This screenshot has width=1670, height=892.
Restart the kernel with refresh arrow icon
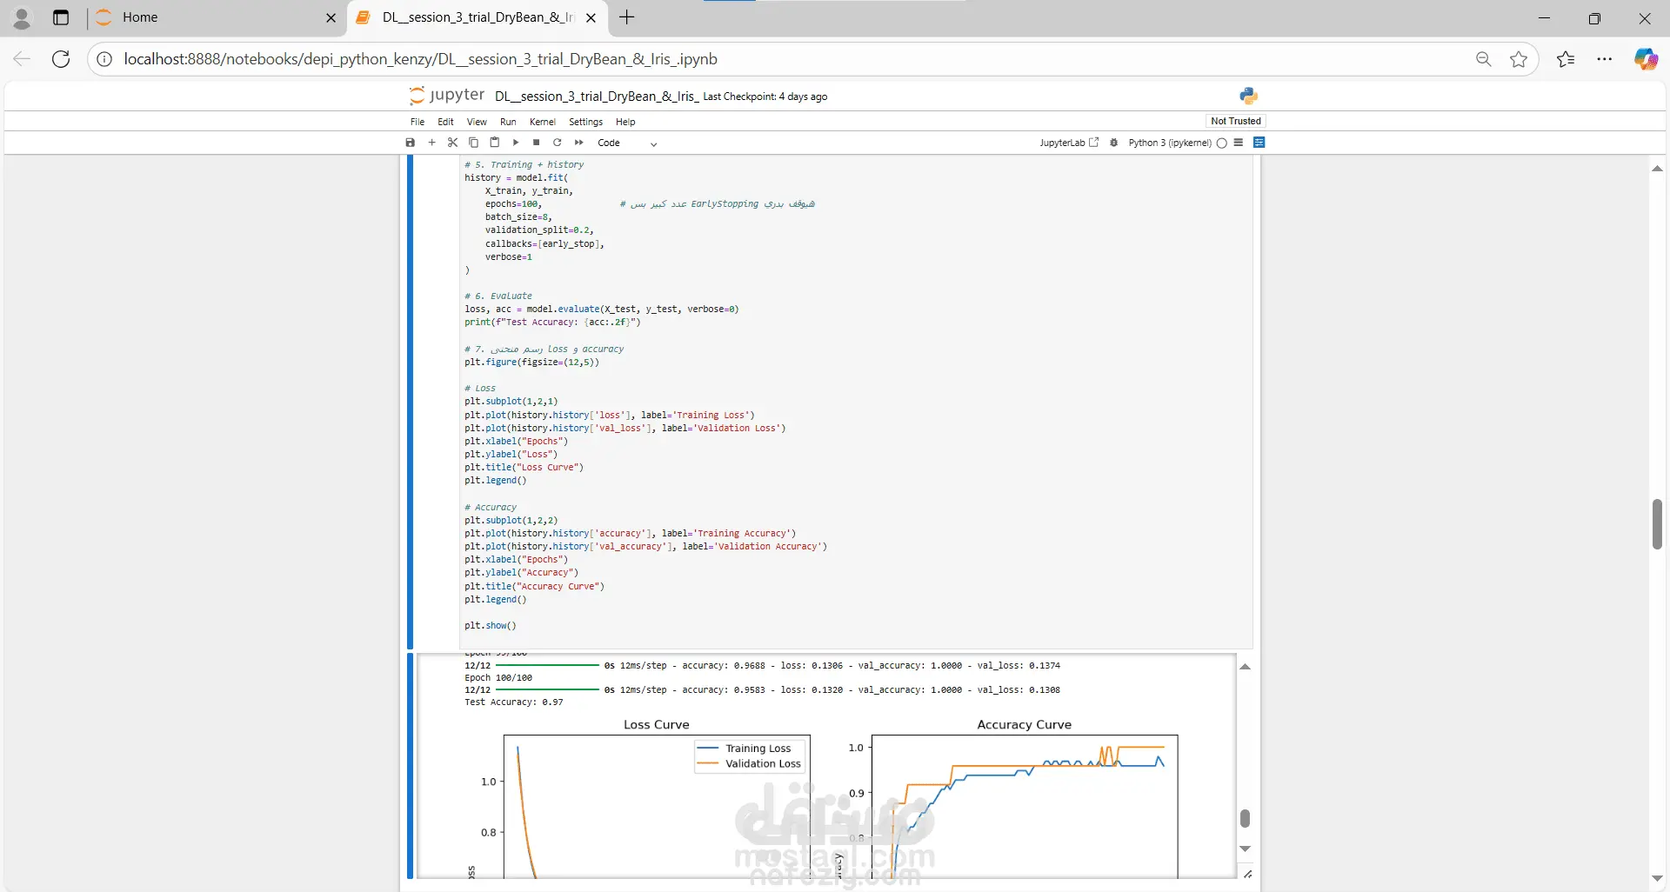558,143
